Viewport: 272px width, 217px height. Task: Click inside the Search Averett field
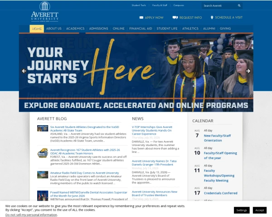click(219, 6)
